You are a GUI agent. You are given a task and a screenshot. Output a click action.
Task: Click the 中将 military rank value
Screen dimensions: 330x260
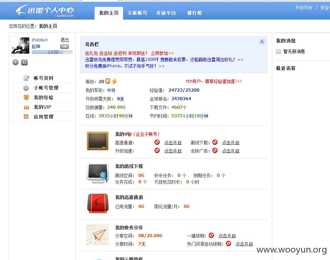point(111,91)
